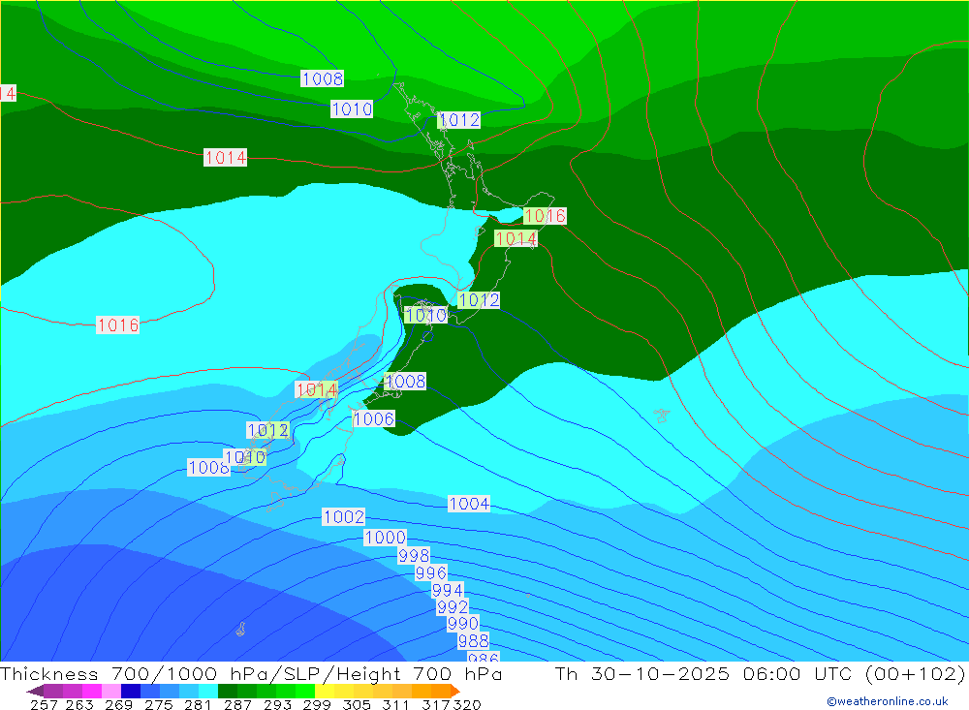Click the red 1014 label on South Island's west coast

317,390
